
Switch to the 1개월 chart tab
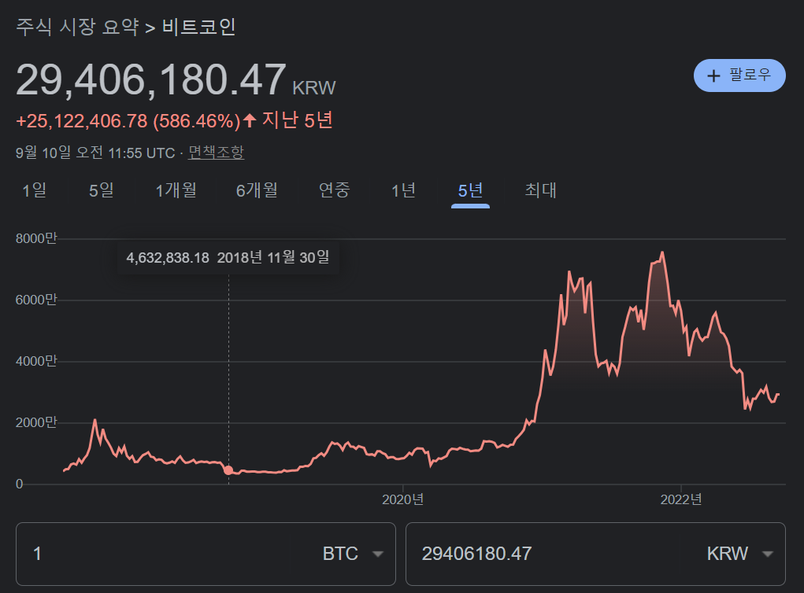[x=176, y=190]
